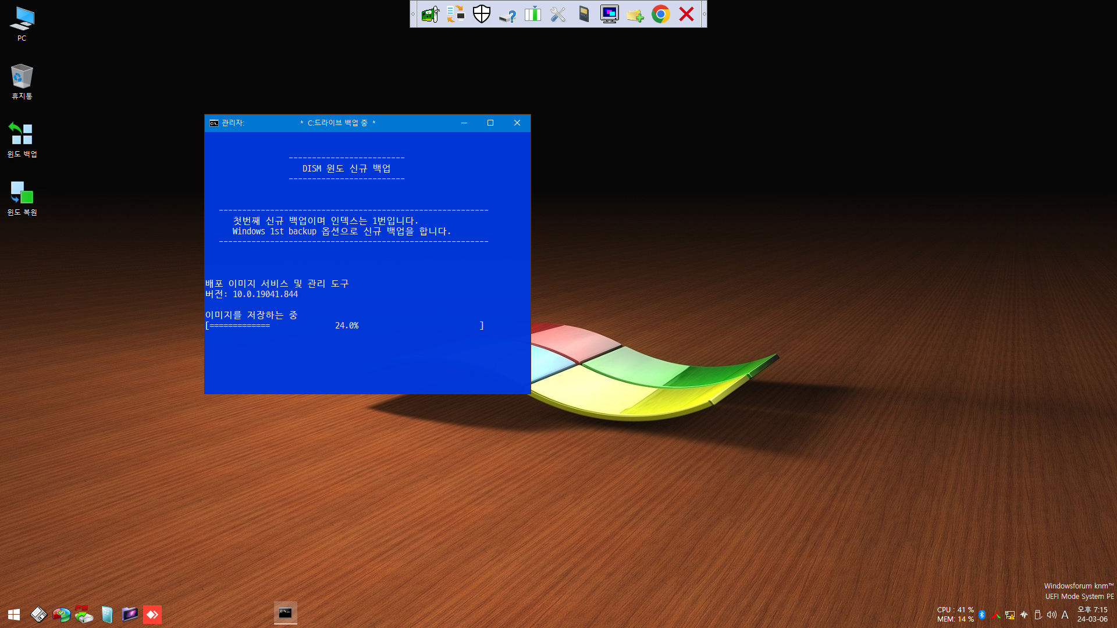Switch to the command prompt taskbar button
The height and width of the screenshot is (628, 1117).
pos(285,613)
